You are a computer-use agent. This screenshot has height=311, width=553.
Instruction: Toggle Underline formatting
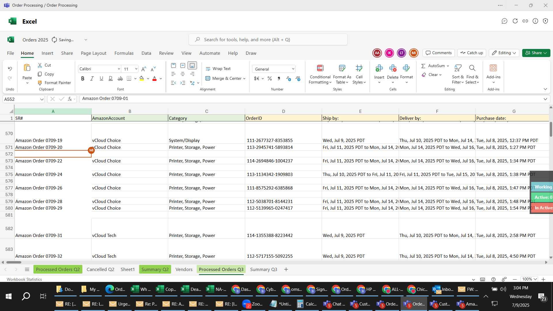coord(101,79)
